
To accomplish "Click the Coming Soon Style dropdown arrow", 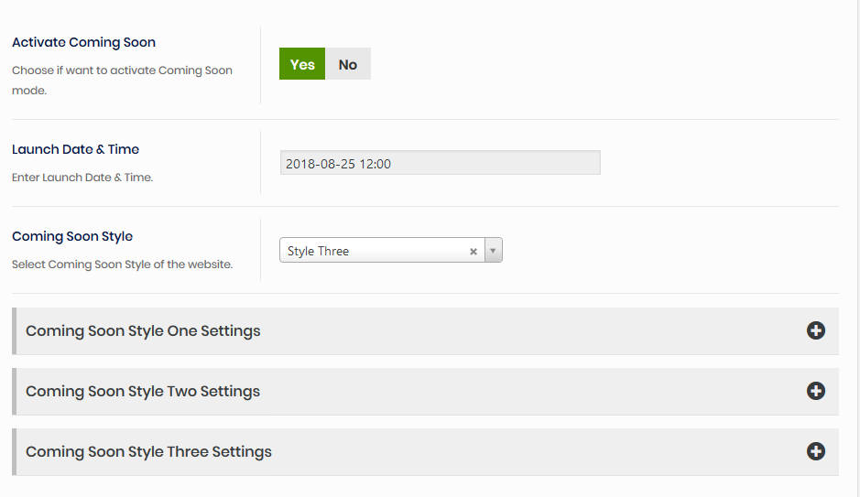I will [493, 251].
